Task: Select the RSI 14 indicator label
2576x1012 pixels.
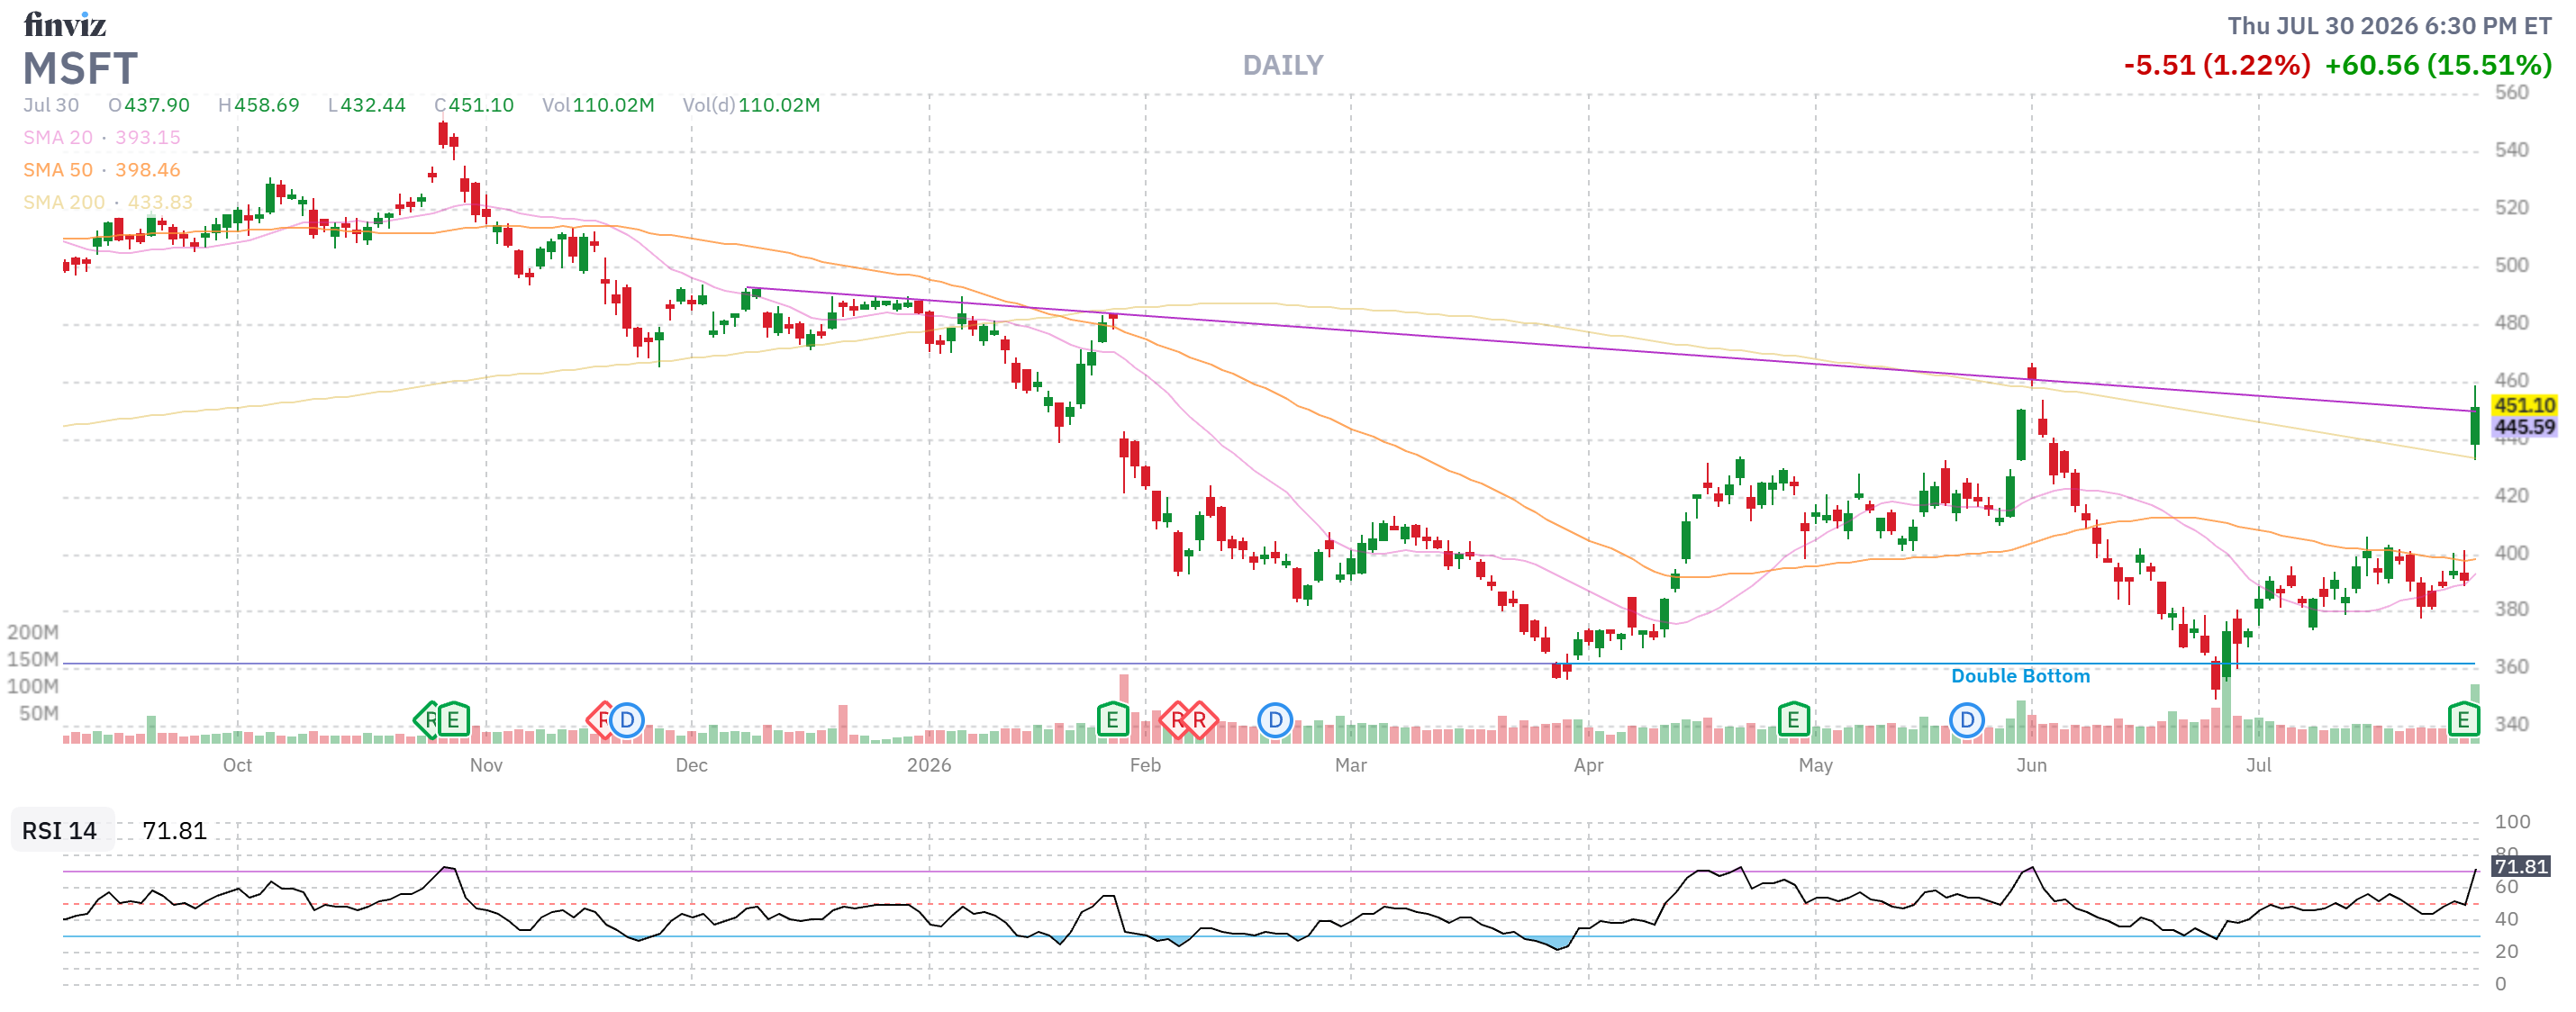Action: click(x=60, y=830)
